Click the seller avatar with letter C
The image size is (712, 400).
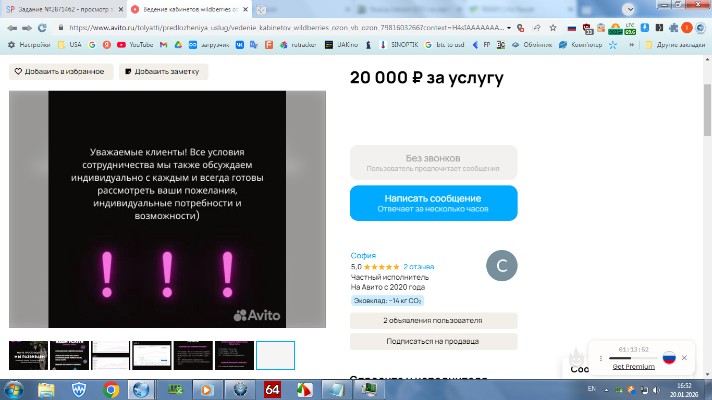[502, 266]
